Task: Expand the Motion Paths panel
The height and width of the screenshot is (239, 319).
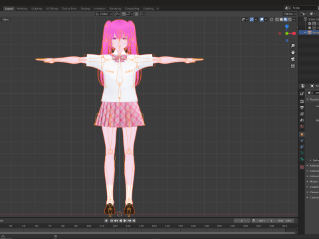Action: click(x=312, y=181)
